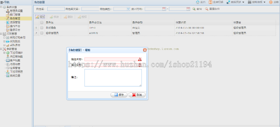Focus the 角色名 filter input
The height and width of the screenshot is (127, 280).
pos(56,9)
